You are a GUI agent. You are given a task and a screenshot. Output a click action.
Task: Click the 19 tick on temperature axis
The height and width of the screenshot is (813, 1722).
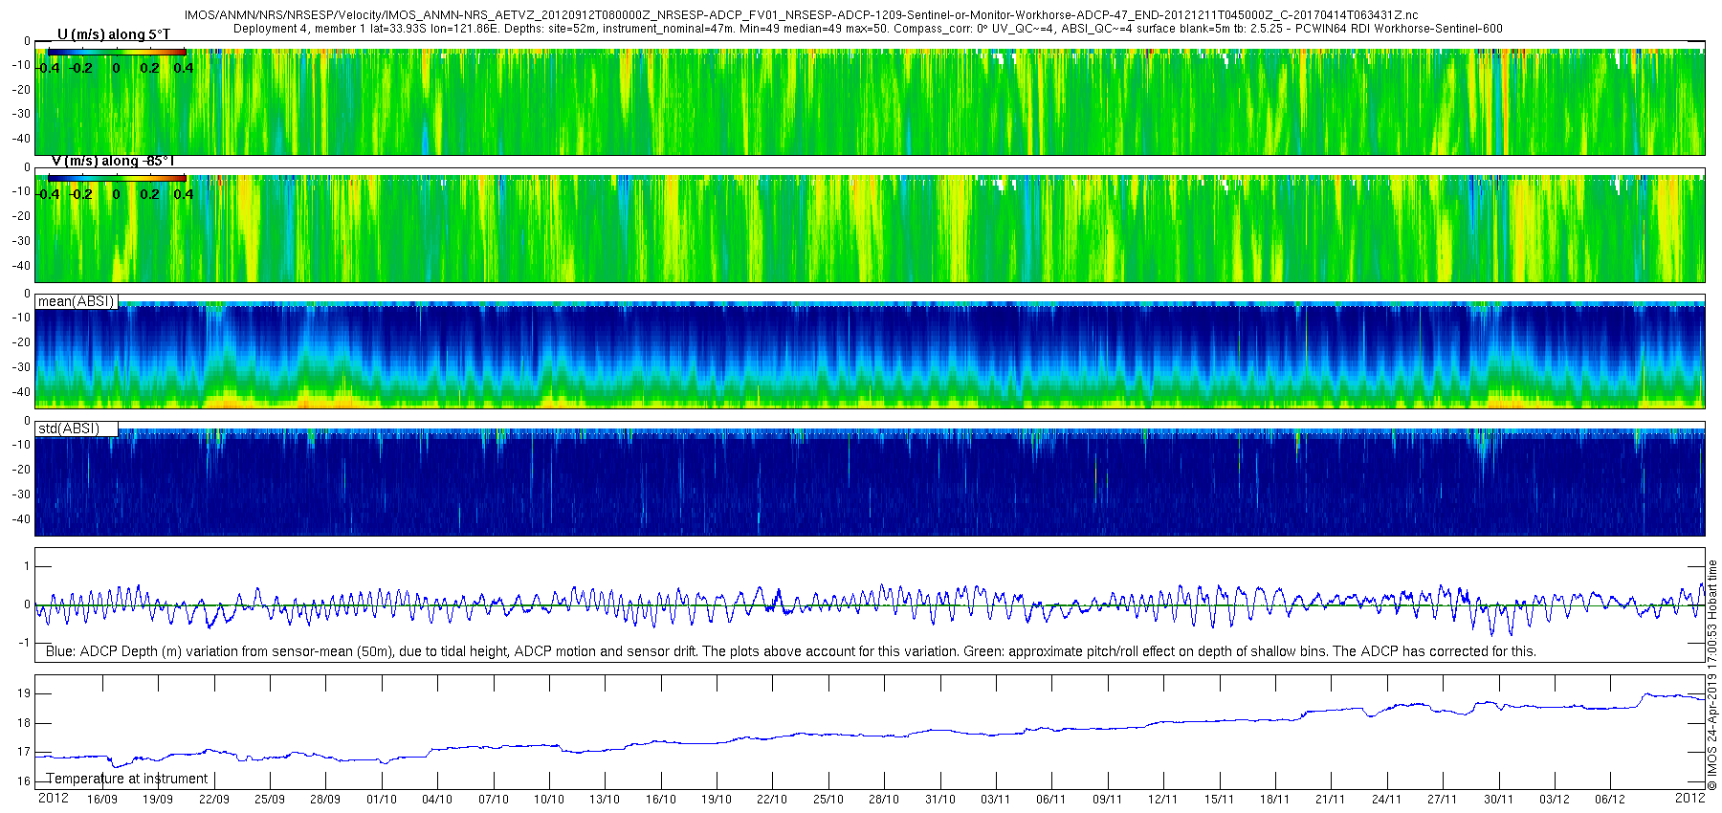(x=24, y=693)
